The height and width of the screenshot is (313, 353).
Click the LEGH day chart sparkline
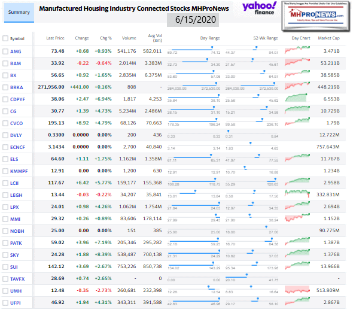297,194
